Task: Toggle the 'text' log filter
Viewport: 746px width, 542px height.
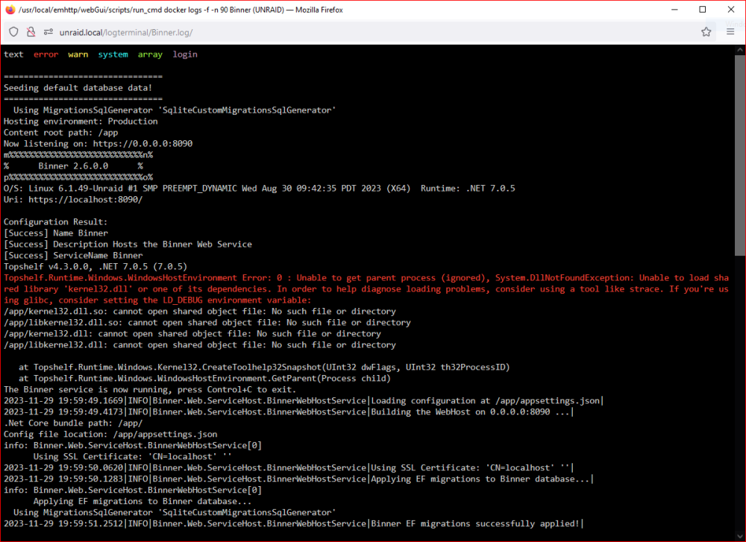Action: pos(13,54)
